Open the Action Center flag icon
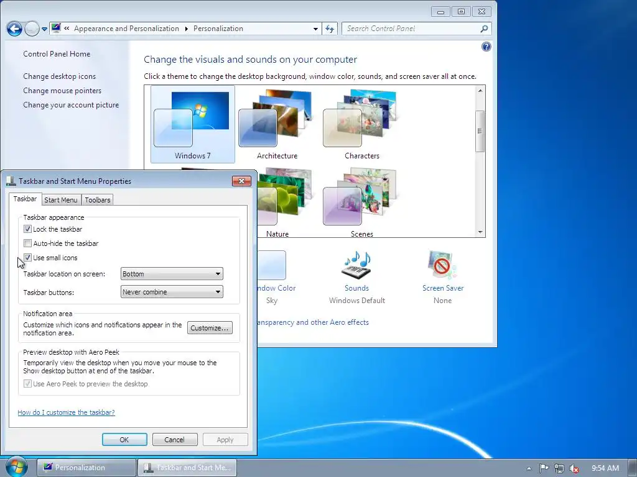Image resolution: width=637 pixels, height=477 pixels. (x=544, y=468)
